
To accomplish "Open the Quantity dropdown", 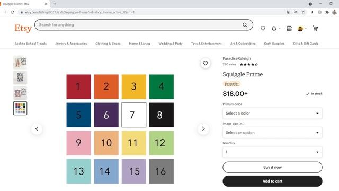I will [272, 152].
